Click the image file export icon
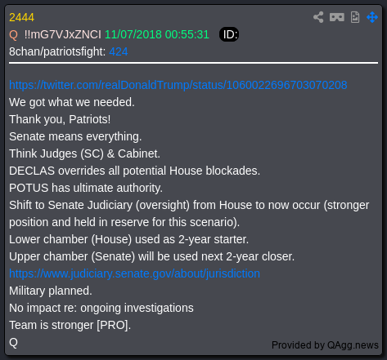The height and width of the screenshot is (360, 387). [x=355, y=17]
